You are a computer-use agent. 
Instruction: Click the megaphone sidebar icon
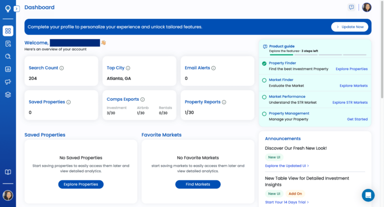pyautogui.click(x=8, y=82)
